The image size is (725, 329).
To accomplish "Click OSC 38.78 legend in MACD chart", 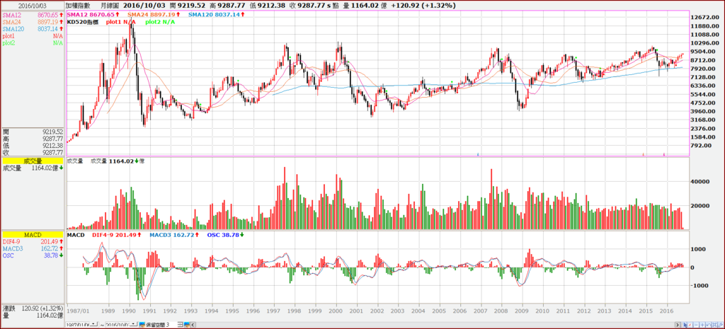I will click(226, 235).
